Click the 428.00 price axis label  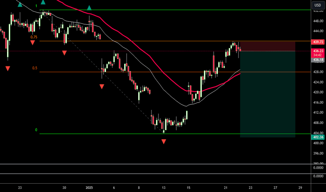(x=318, y=72)
